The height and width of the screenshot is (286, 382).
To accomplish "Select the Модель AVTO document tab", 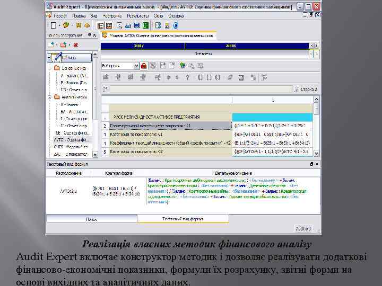I will [158, 35].
